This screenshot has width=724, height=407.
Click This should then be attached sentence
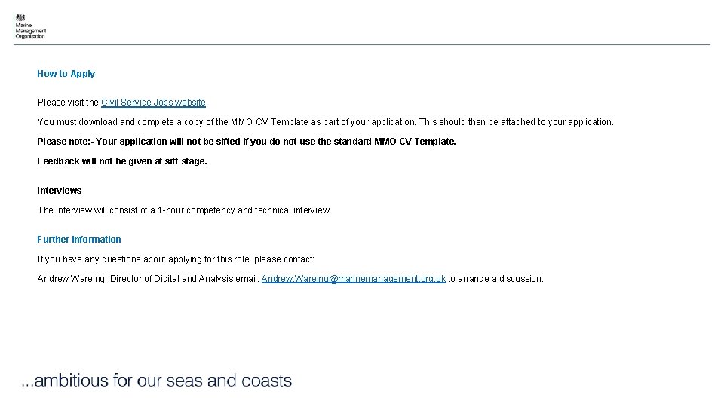pos(516,122)
